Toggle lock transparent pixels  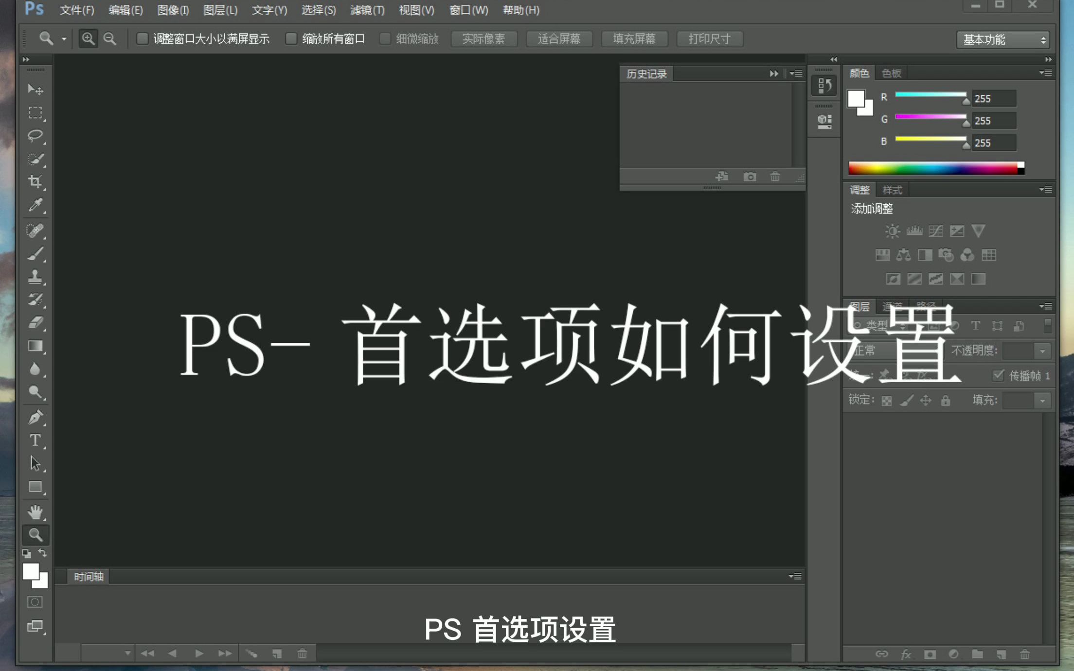(x=887, y=401)
